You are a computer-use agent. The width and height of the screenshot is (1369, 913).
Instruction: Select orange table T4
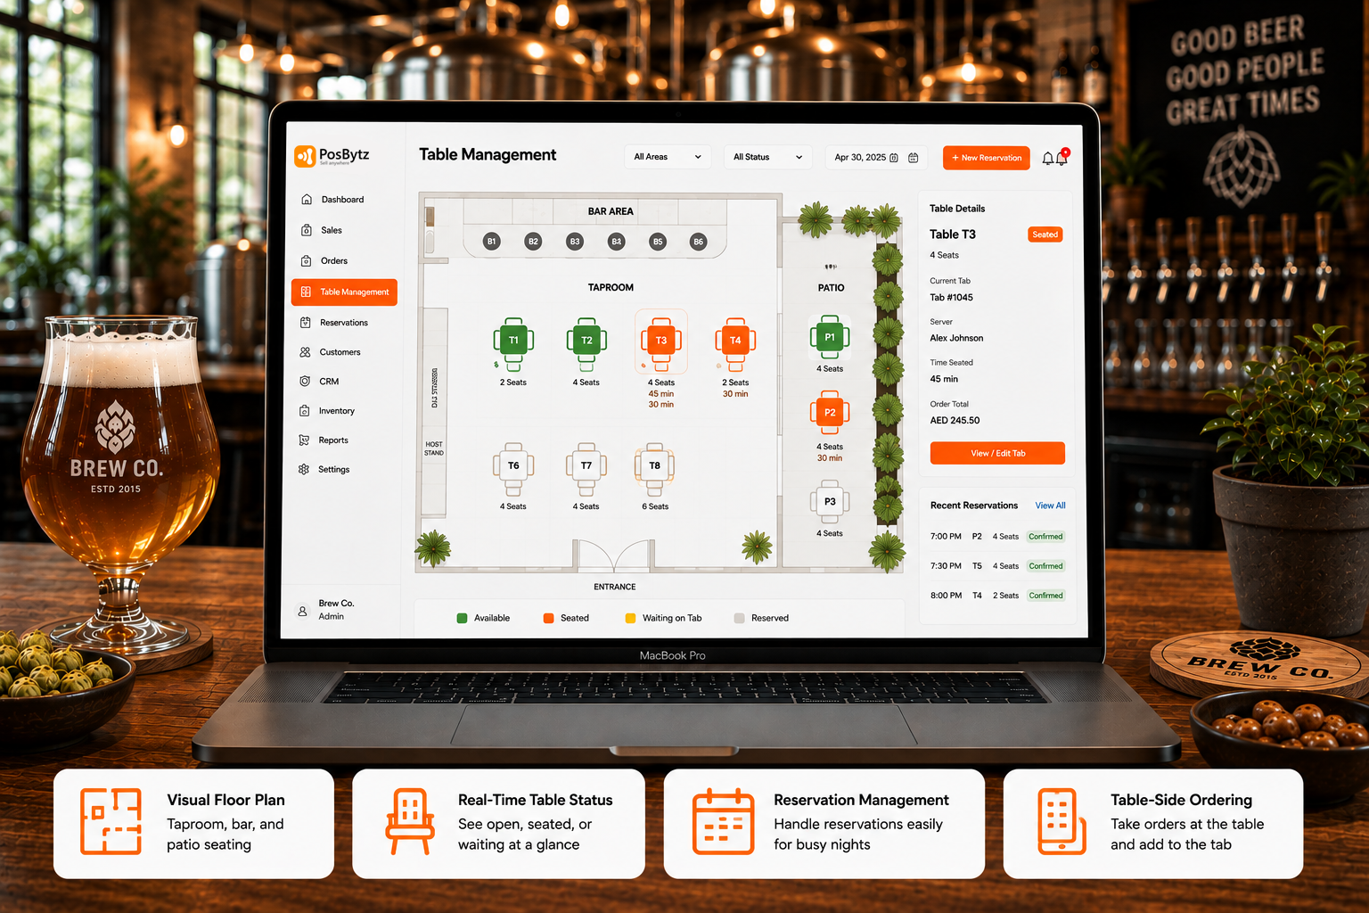click(x=735, y=341)
